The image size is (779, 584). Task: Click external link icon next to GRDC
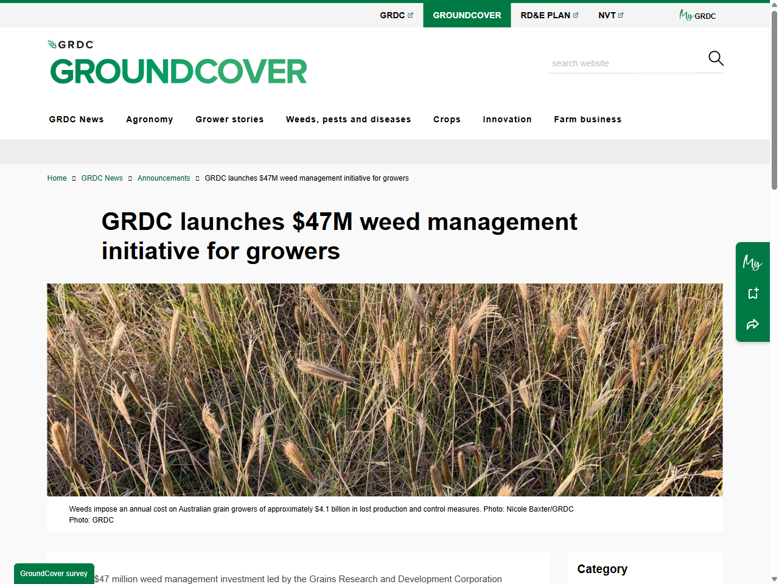pyautogui.click(x=411, y=14)
